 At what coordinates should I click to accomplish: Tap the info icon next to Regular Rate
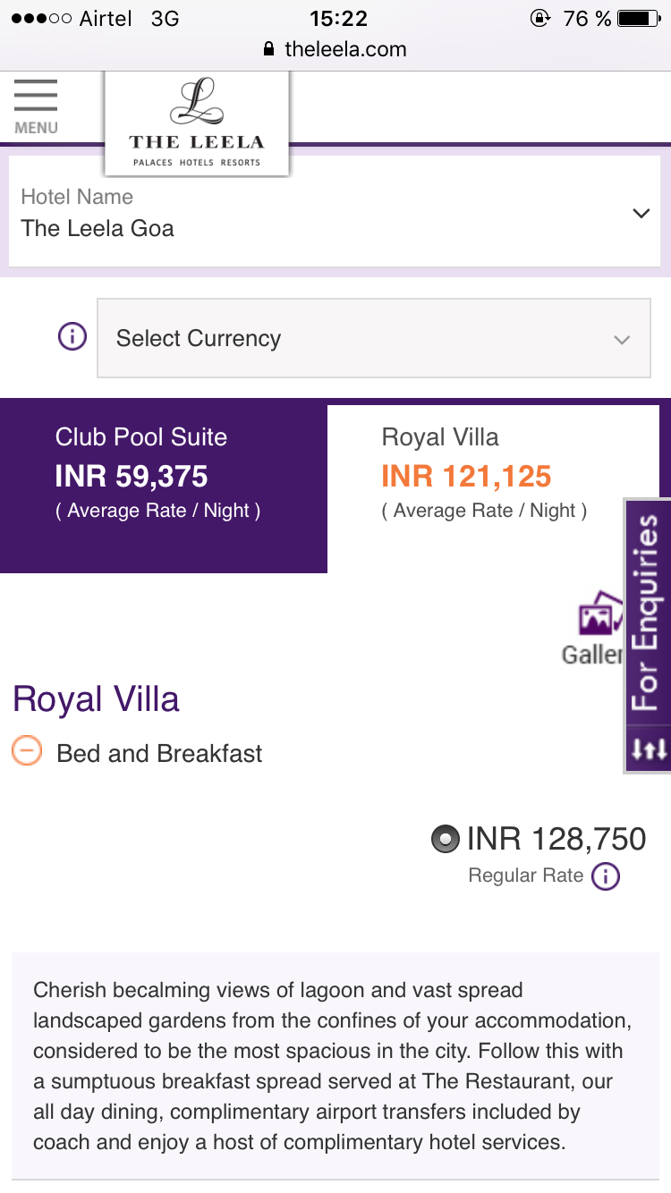pyautogui.click(x=606, y=876)
